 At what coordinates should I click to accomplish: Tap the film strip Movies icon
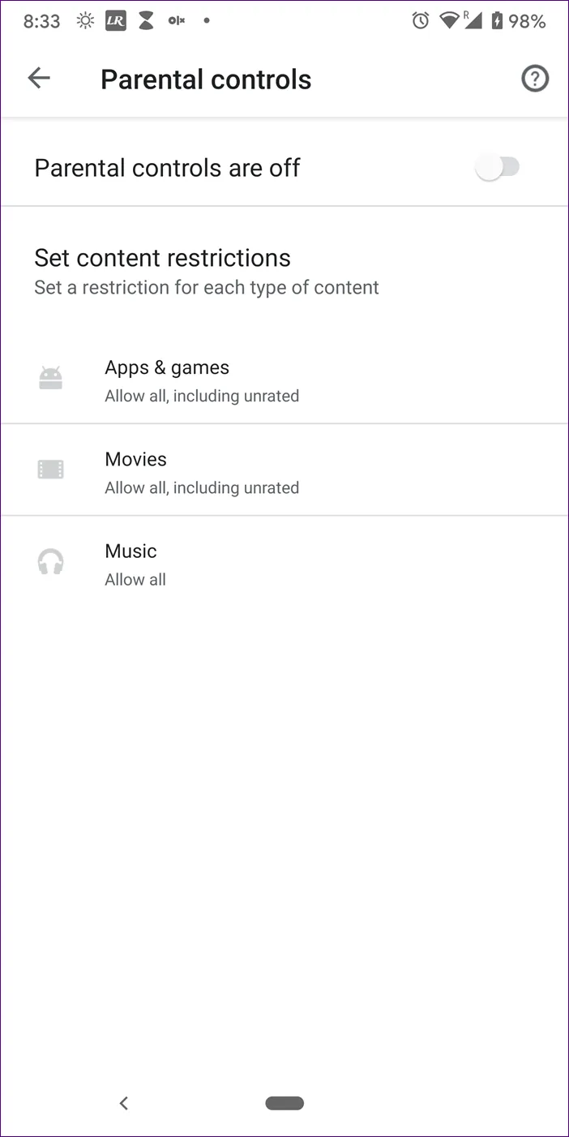[x=50, y=470]
